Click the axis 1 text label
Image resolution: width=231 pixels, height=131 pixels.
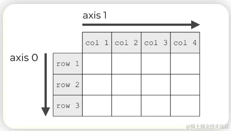95,15
